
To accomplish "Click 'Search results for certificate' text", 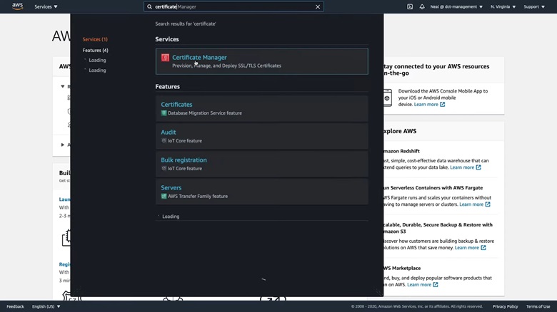I will coord(186,24).
